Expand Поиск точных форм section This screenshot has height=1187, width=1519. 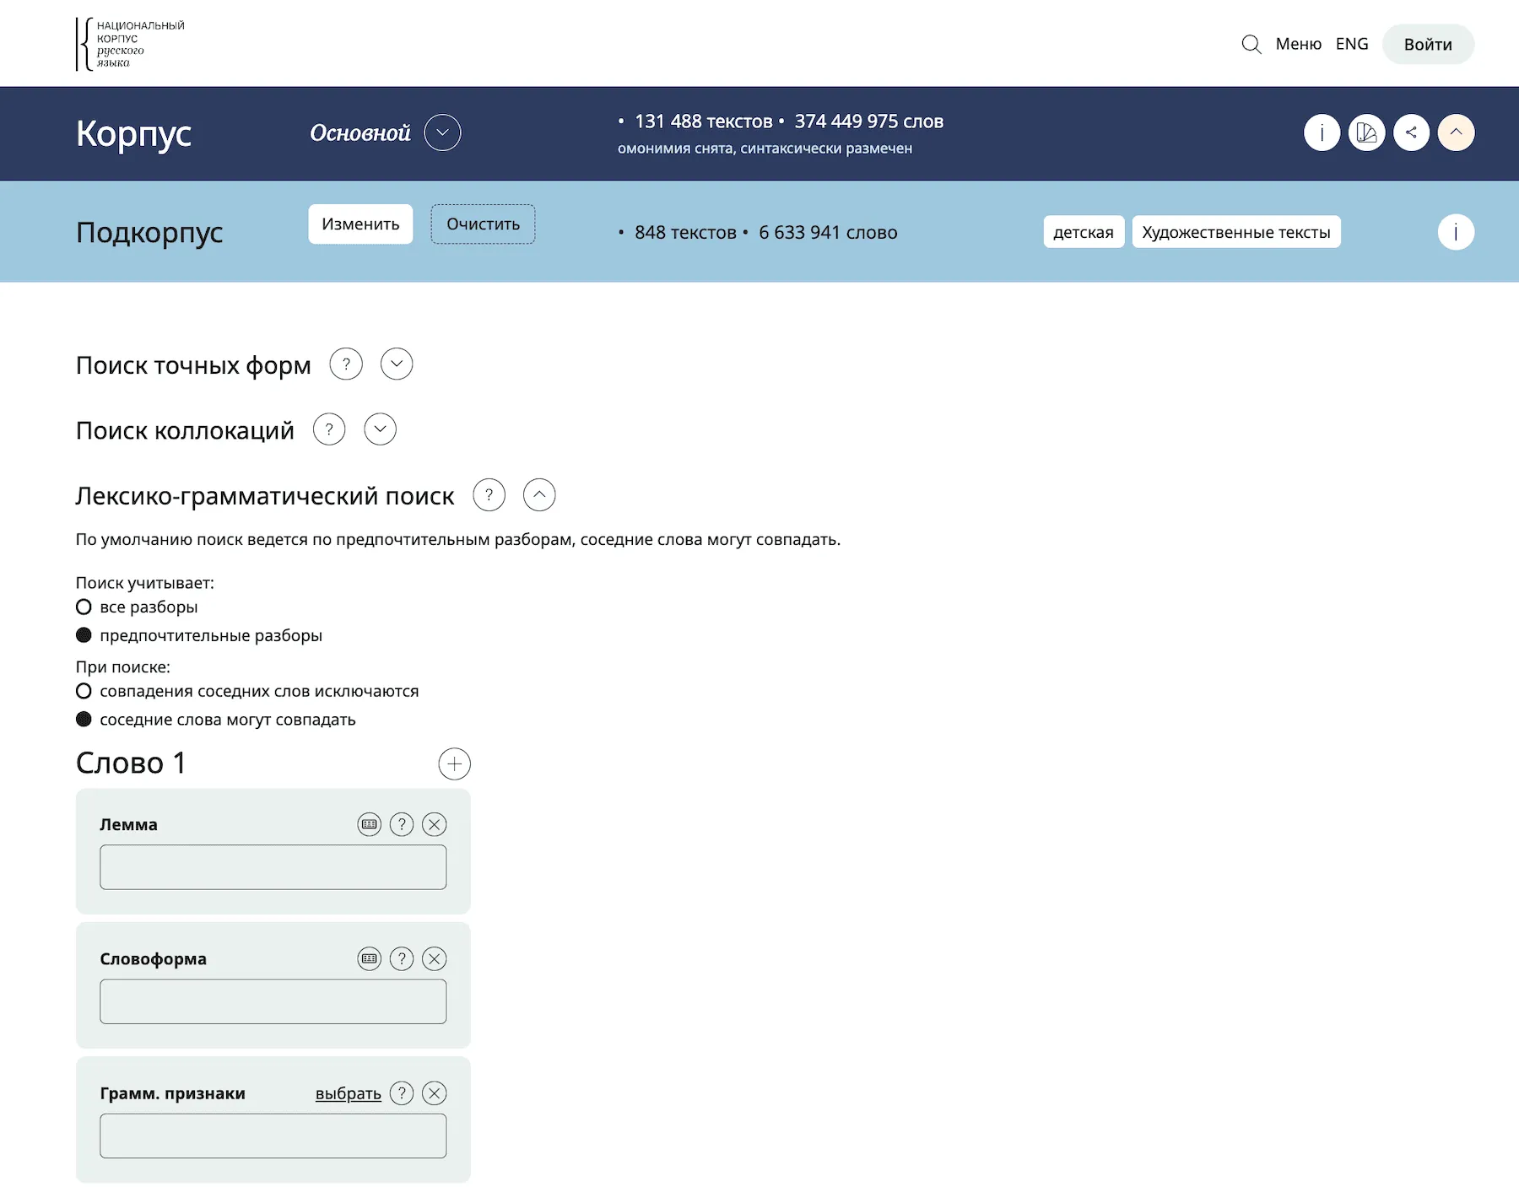(397, 364)
